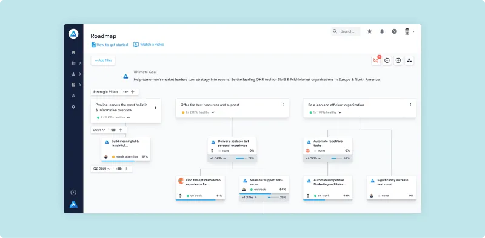Collapse the +1 OKRs expander with 25% progress
Screen dimensions: 485x238
[250, 198]
